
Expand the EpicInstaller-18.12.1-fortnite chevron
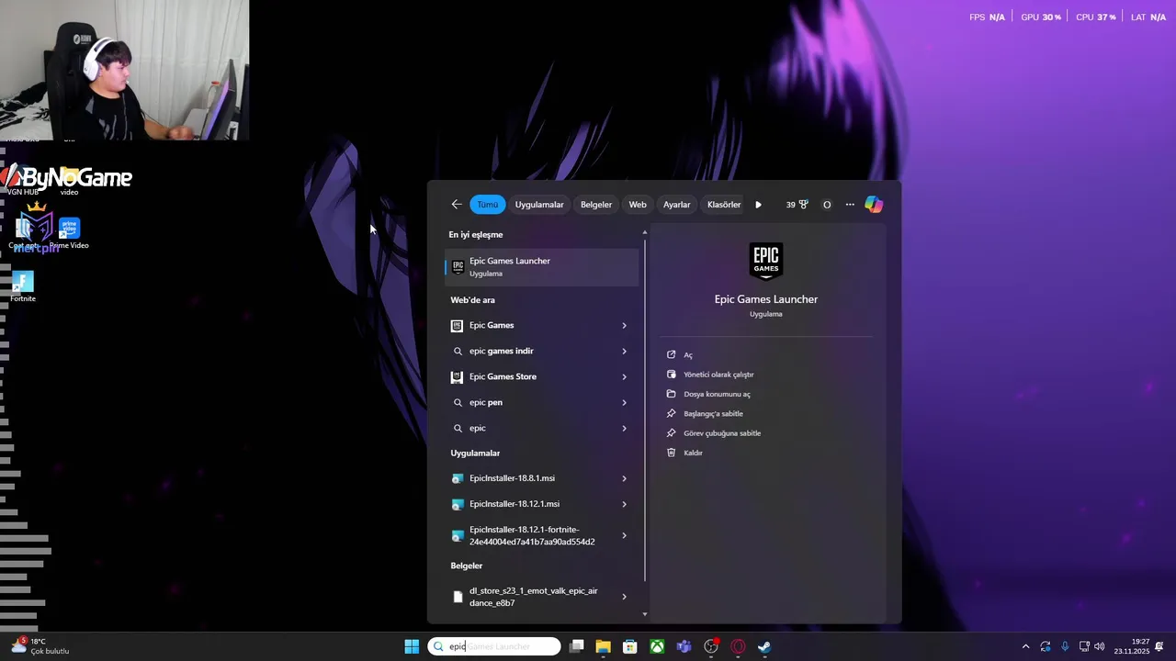click(624, 535)
